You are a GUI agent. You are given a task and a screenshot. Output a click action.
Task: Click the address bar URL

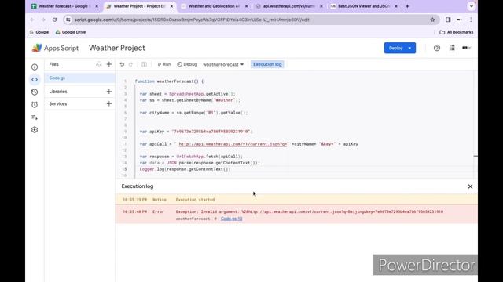point(192,20)
